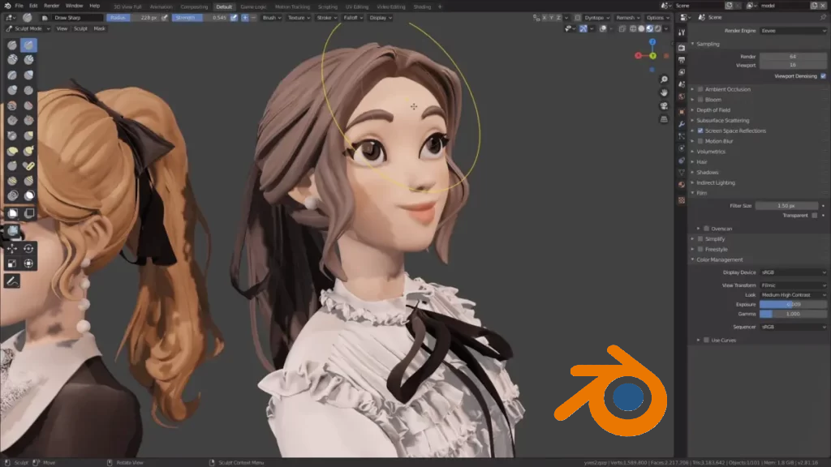
Task: Toggle the camera view icon
Action: (x=664, y=106)
